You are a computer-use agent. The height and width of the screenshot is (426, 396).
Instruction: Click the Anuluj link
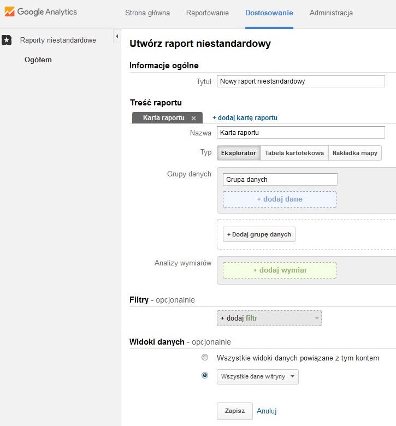point(267,411)
